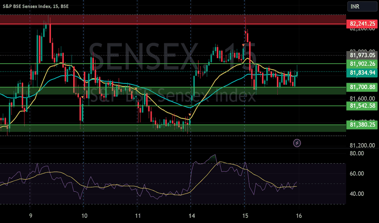Select the 81,380.25 support level label
This screenshot has width=379, height=223.
coord(362,124)
